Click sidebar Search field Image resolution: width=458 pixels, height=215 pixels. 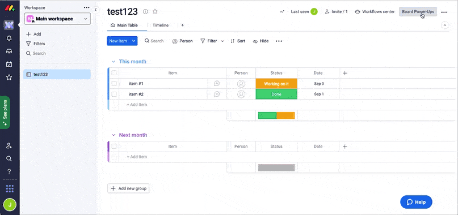coord(36,53)
